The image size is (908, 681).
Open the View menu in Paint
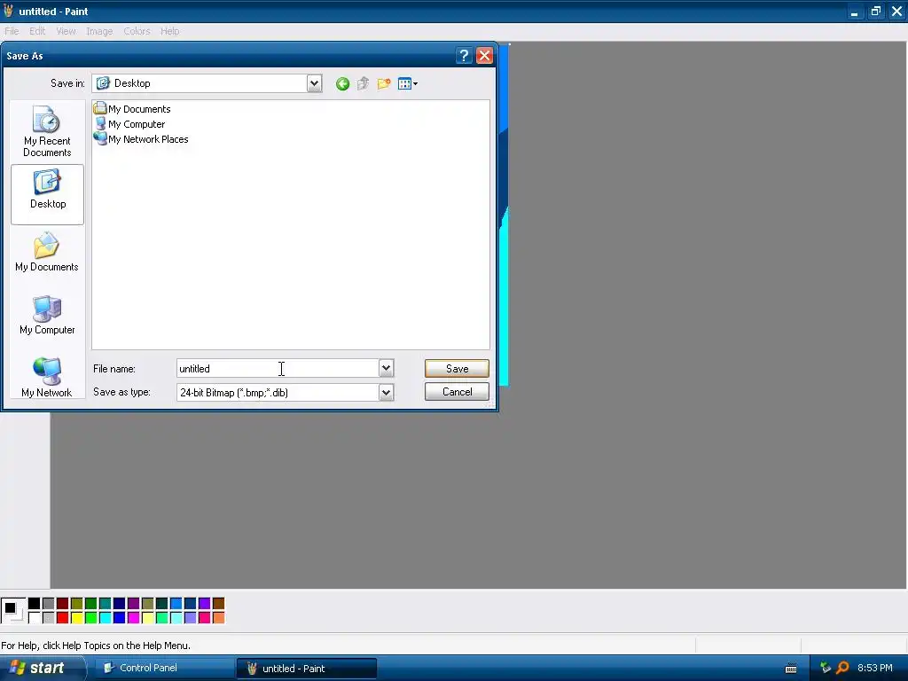[x=66, y=31]
